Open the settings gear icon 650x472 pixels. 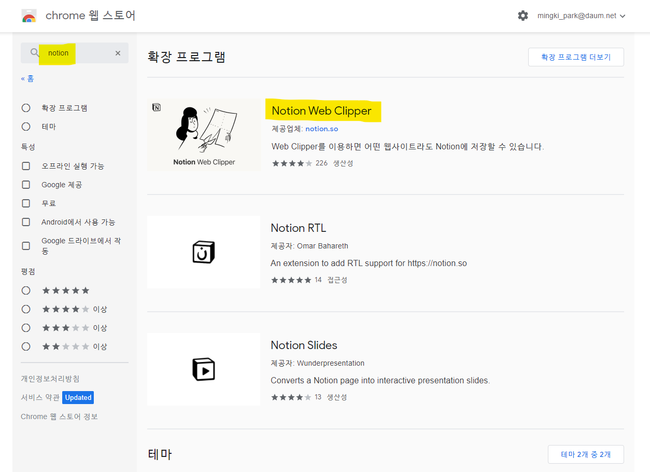tap(523, 16)
